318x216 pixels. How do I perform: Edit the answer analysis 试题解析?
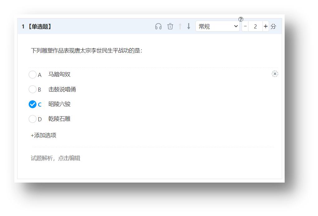[x=55, y=158]
